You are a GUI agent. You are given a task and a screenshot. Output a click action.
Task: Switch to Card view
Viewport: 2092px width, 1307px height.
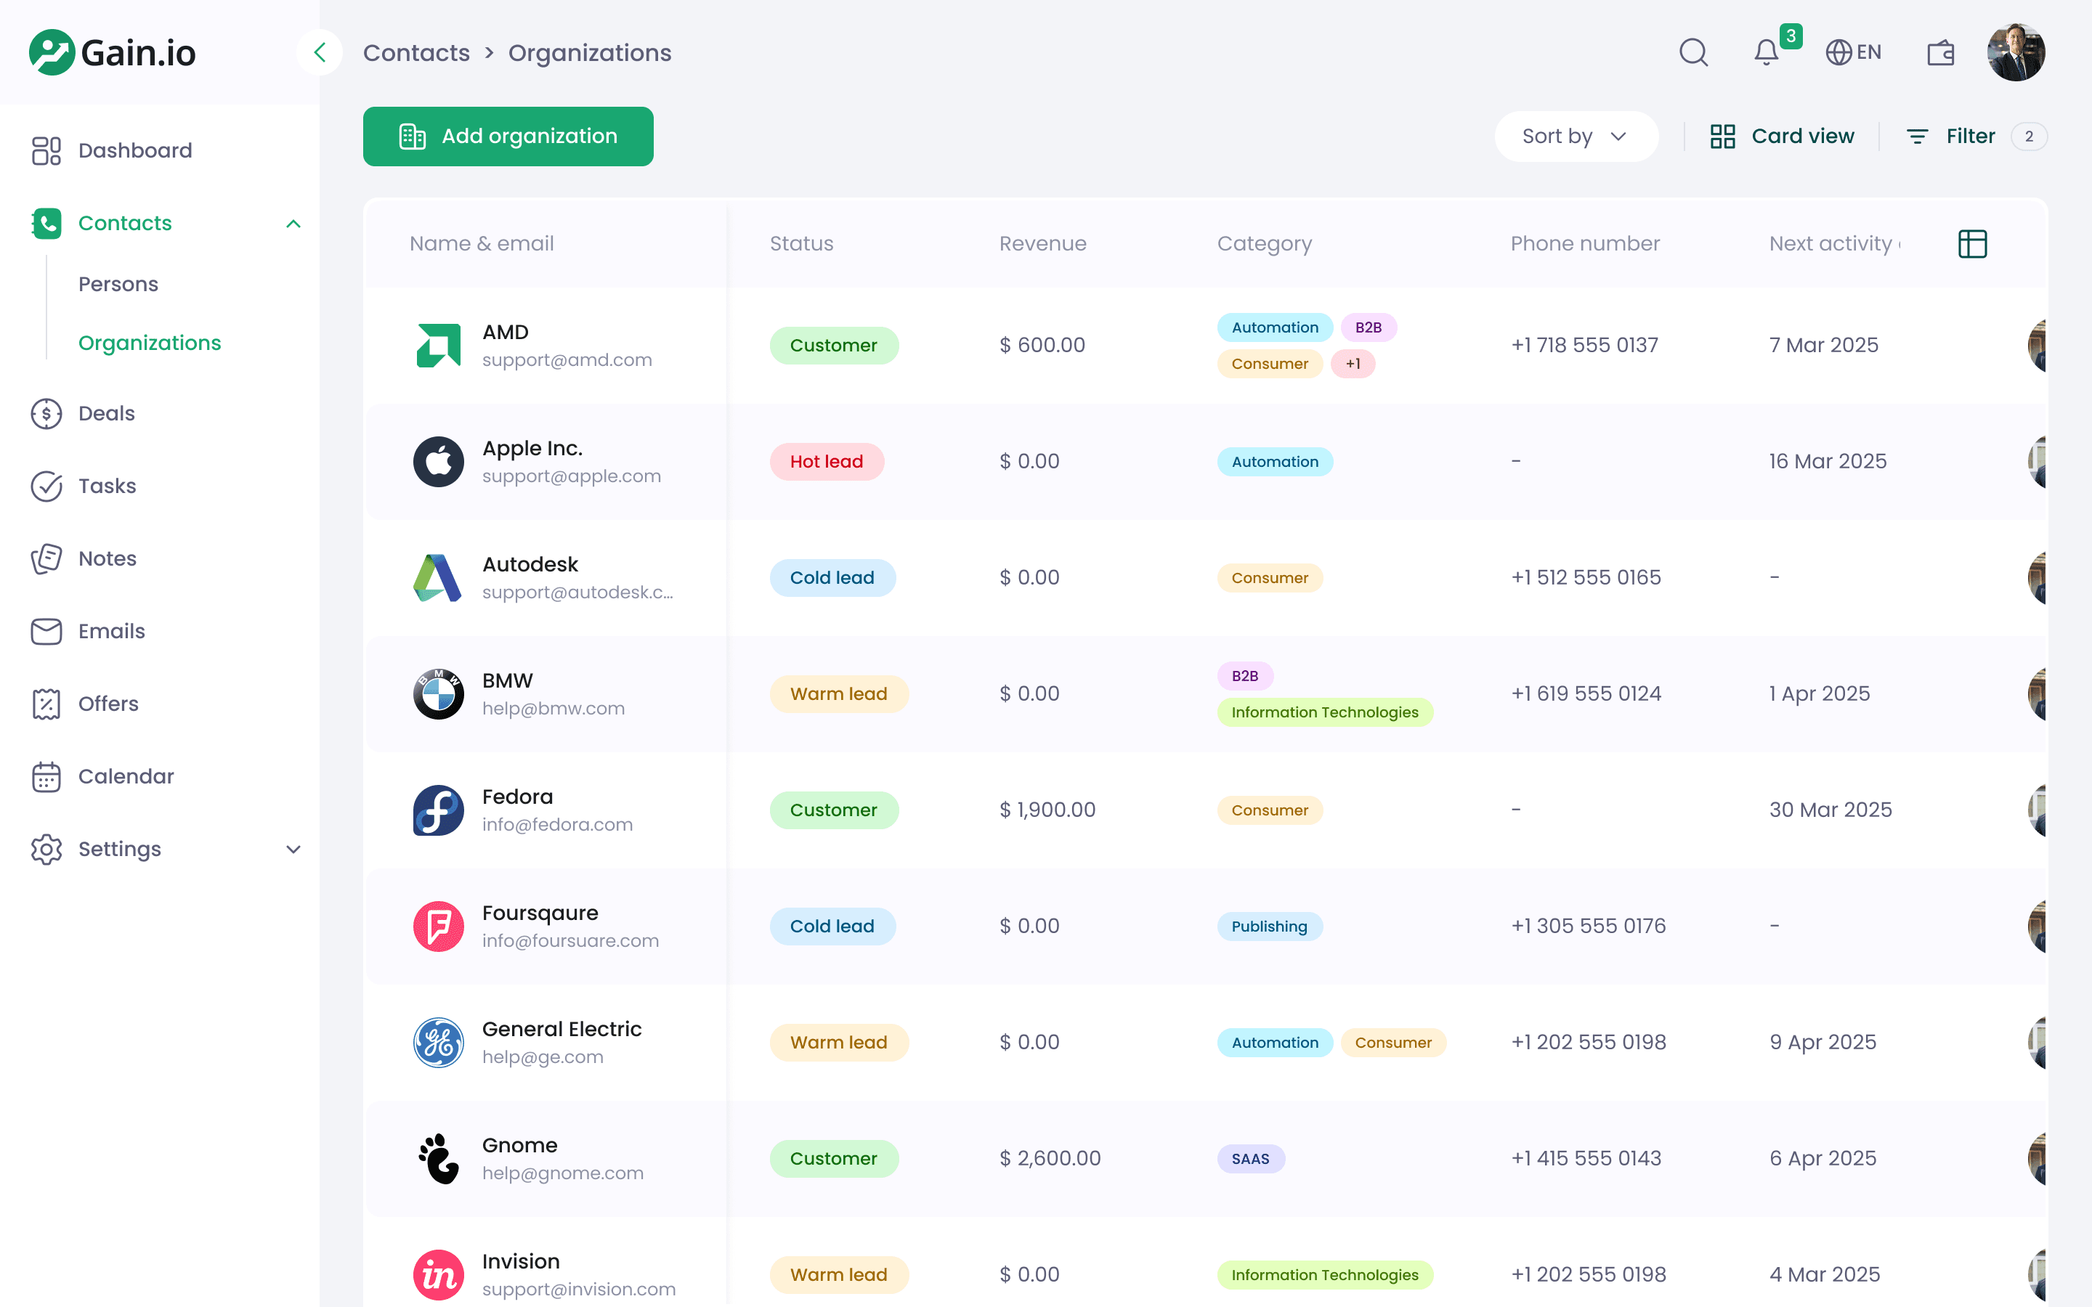pyautogui.click(x=1782, y=137)
